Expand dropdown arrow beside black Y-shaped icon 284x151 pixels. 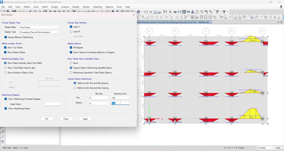pos(228,12)
